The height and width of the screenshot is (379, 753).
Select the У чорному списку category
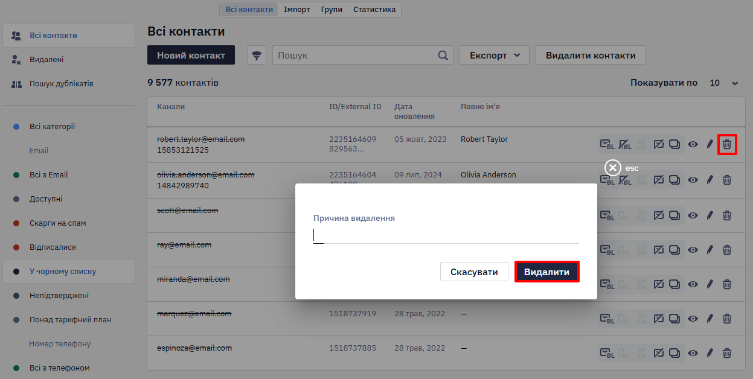(x=69, y=272)
